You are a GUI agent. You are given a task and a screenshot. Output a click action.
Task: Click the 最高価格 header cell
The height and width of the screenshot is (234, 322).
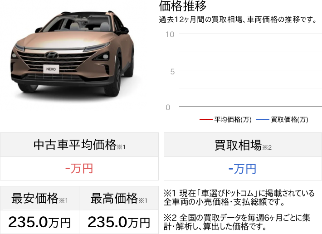click(119, 198)
